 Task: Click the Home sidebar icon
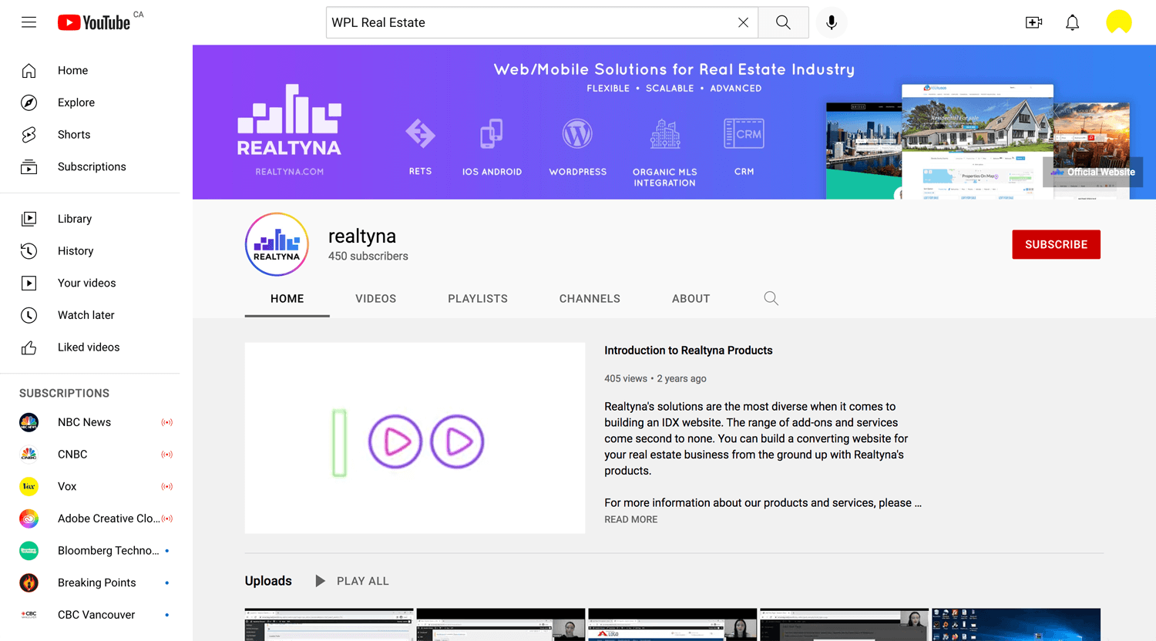pos(29,70)
